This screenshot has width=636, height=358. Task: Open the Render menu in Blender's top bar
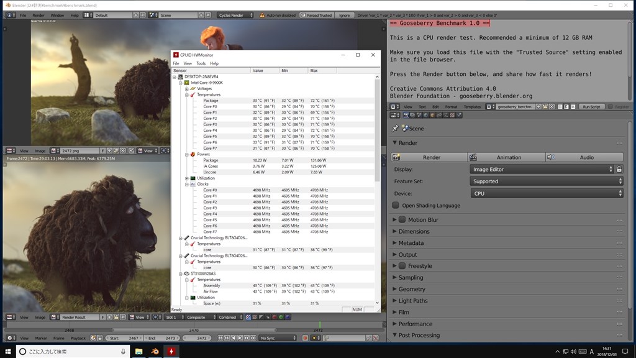(39, 15)
